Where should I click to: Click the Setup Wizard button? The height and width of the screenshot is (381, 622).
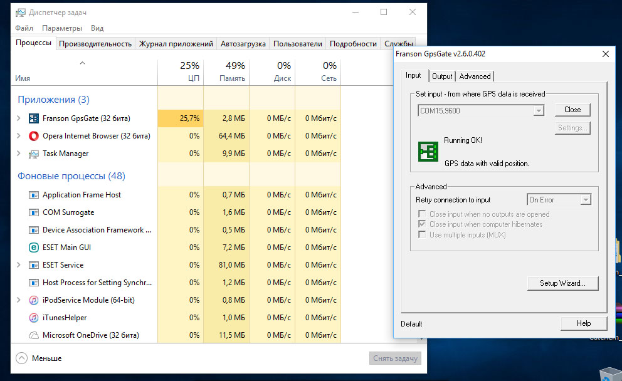coord(562,283)
